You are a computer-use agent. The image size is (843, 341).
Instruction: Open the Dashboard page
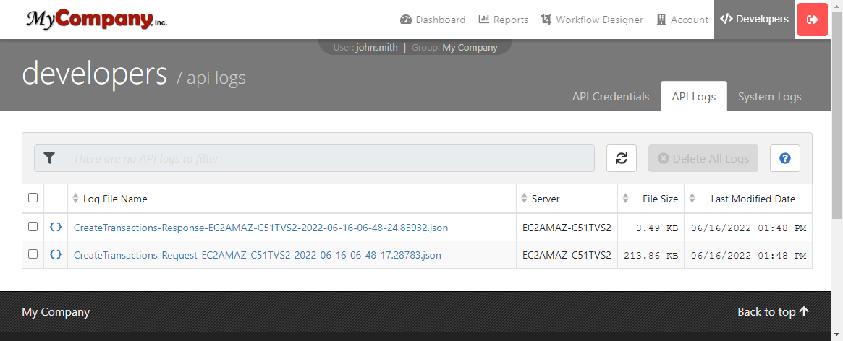click(433, 20)
